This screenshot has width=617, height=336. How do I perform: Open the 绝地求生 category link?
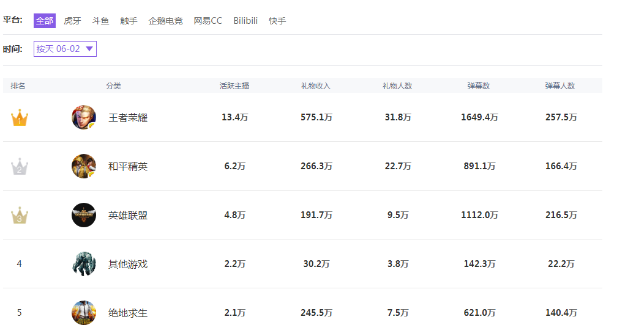click(x=128, y=313)
